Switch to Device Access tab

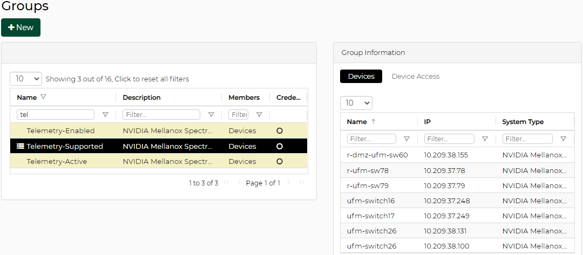(415, 77)
